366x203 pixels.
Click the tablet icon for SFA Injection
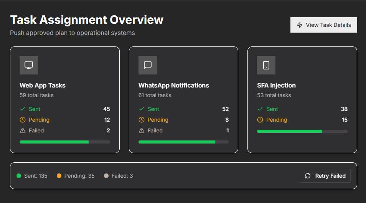pos(266,65)
